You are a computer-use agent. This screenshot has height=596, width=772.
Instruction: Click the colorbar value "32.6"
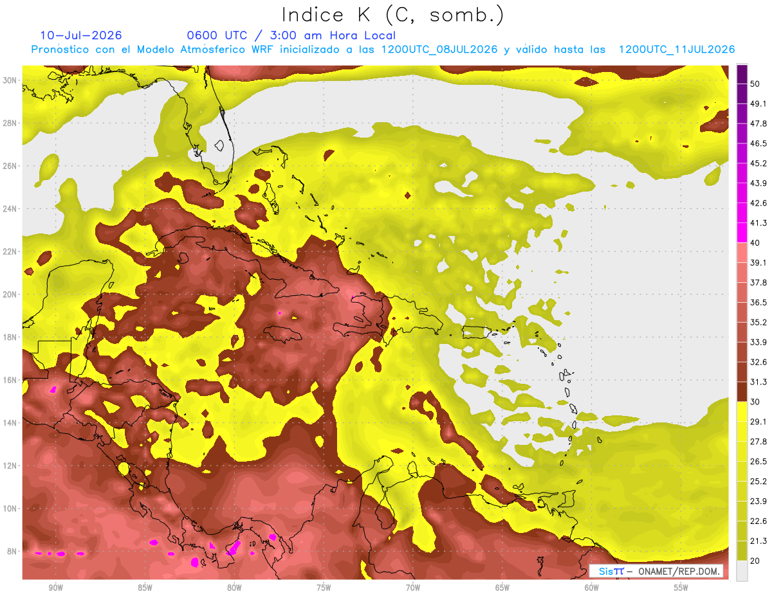coord(758,362)
